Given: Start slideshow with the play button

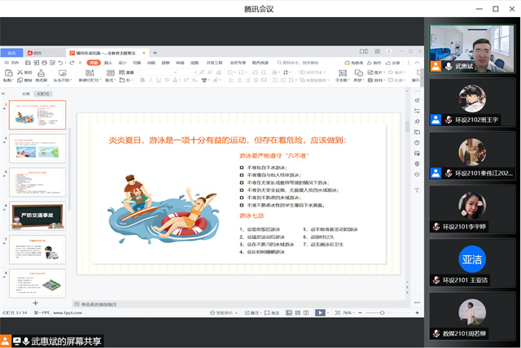Looking at the screenshot, I should click(x=320, y=312).
